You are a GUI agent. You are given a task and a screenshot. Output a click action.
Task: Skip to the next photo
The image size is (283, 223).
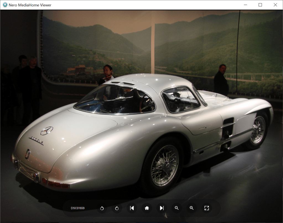point(162,208)
